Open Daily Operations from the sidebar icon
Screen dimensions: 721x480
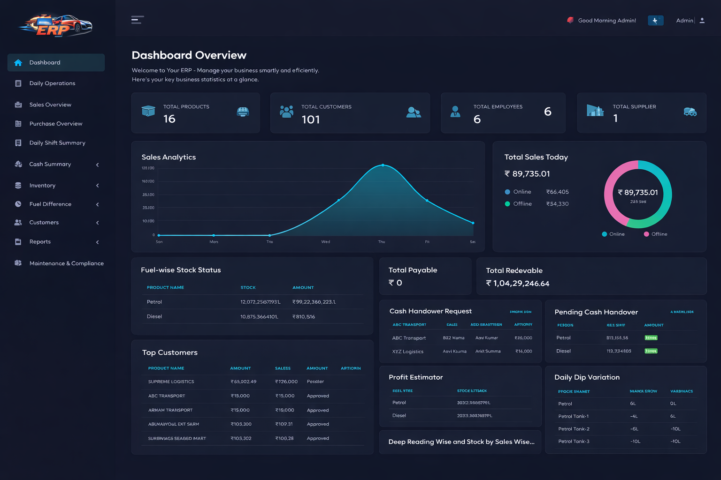(x=18, y=83)
